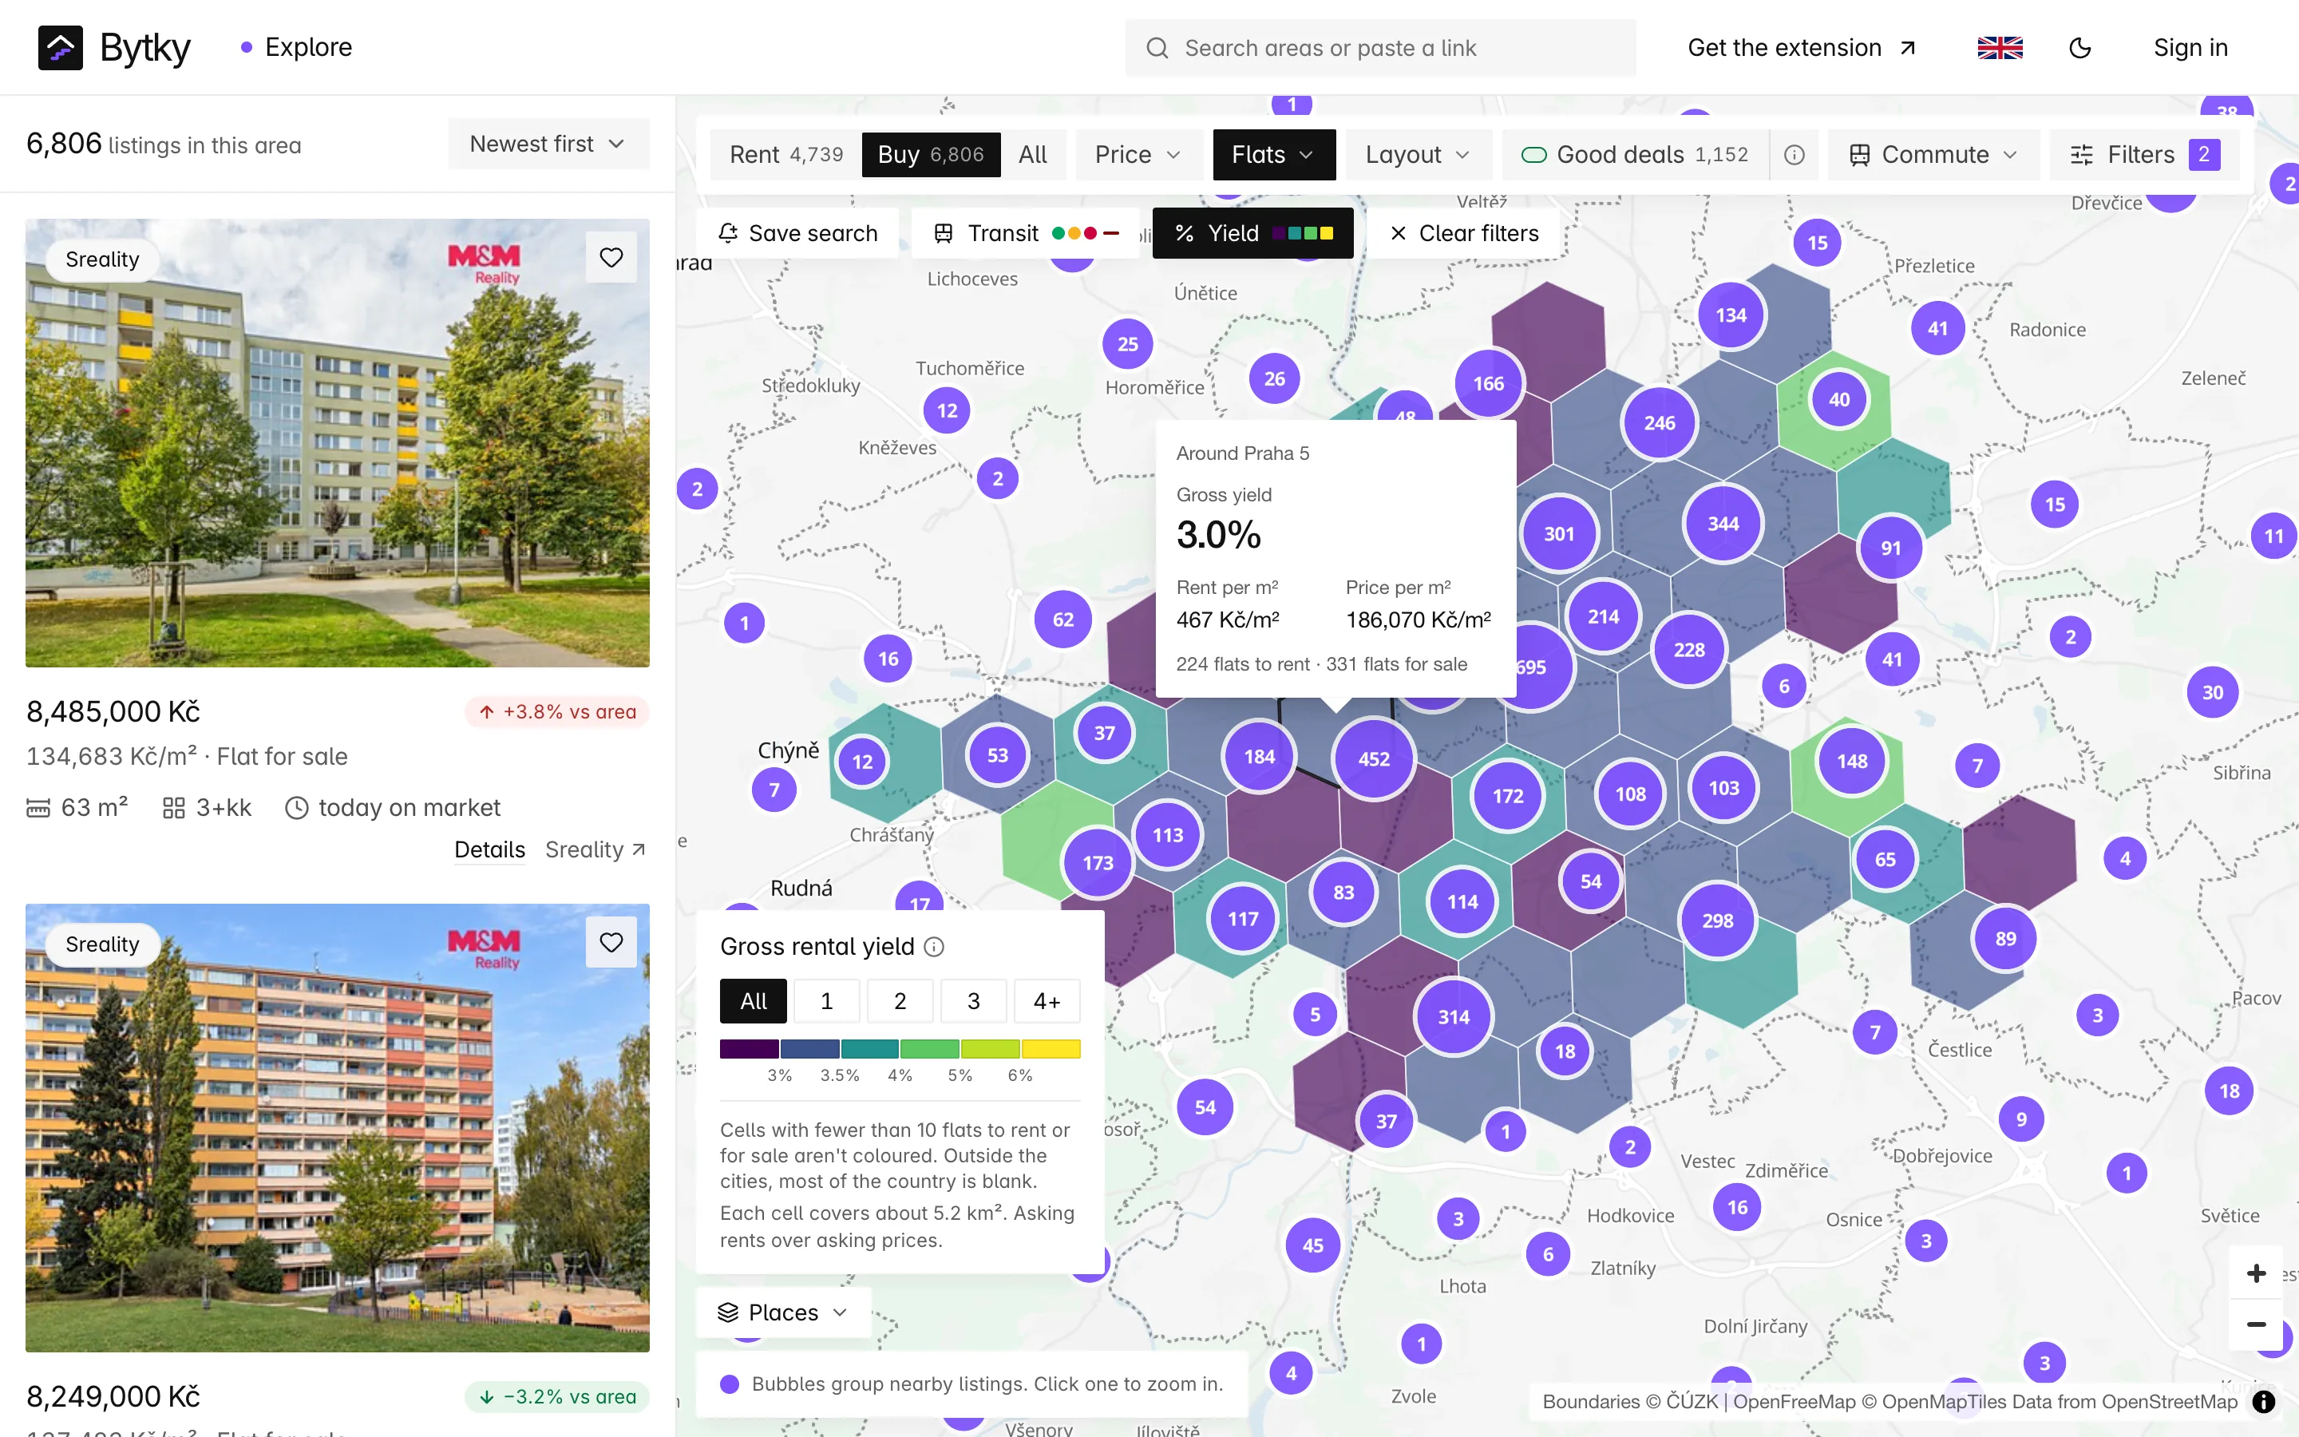Click the 314 listings cluster bubble
The width and height of the screenshot is (2299, 1437).
pyautogui.click(x=1454, y=1017)
